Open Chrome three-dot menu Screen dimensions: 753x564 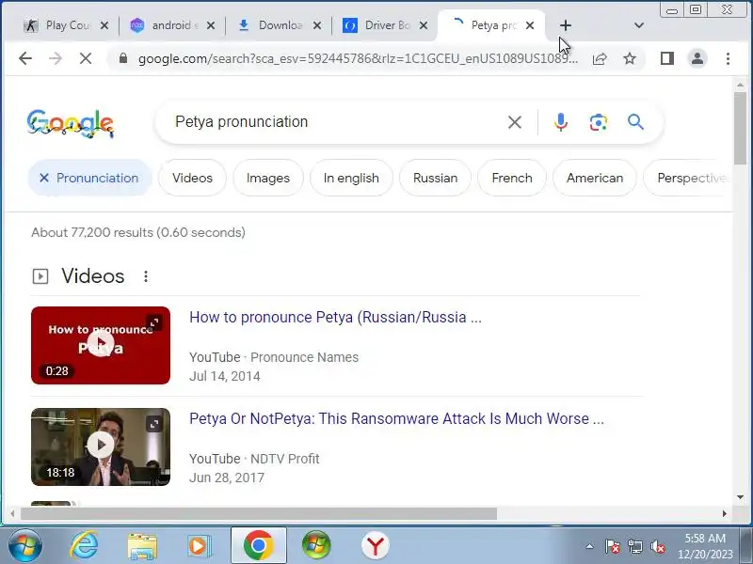point(728,58)
